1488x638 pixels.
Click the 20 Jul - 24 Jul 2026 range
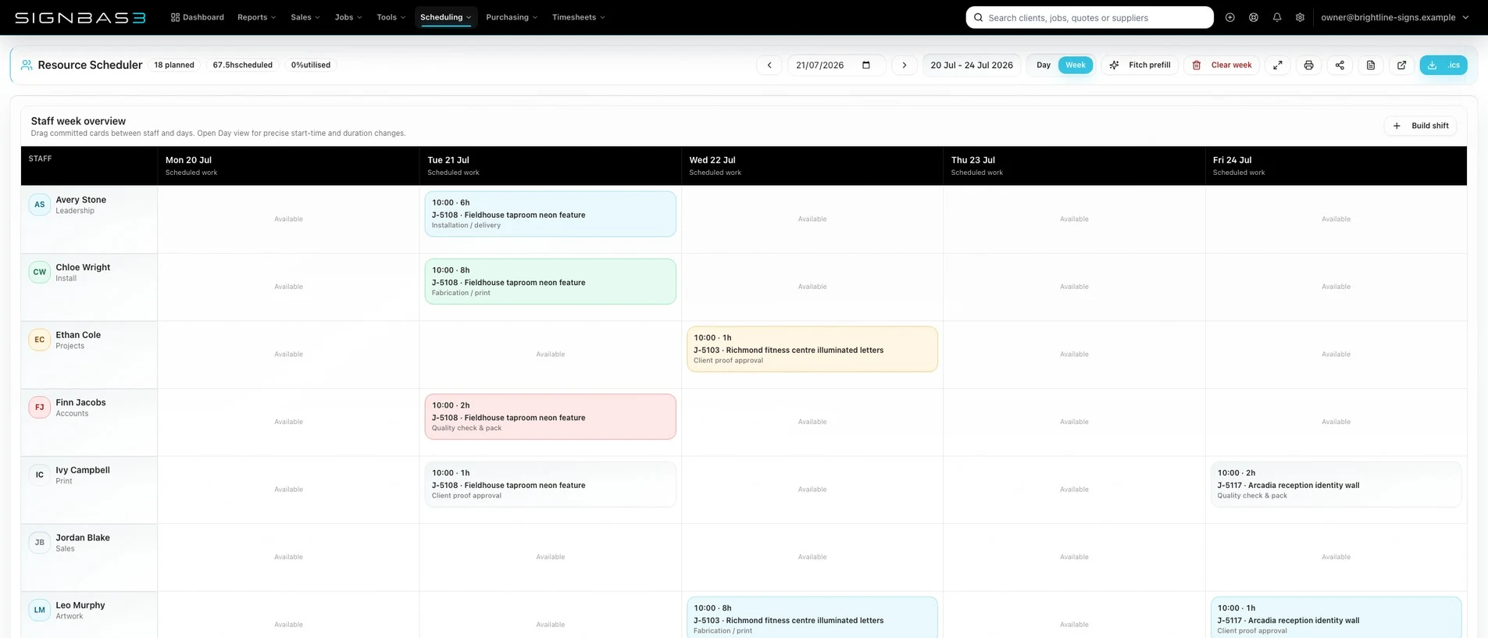[x=972, y=65]
